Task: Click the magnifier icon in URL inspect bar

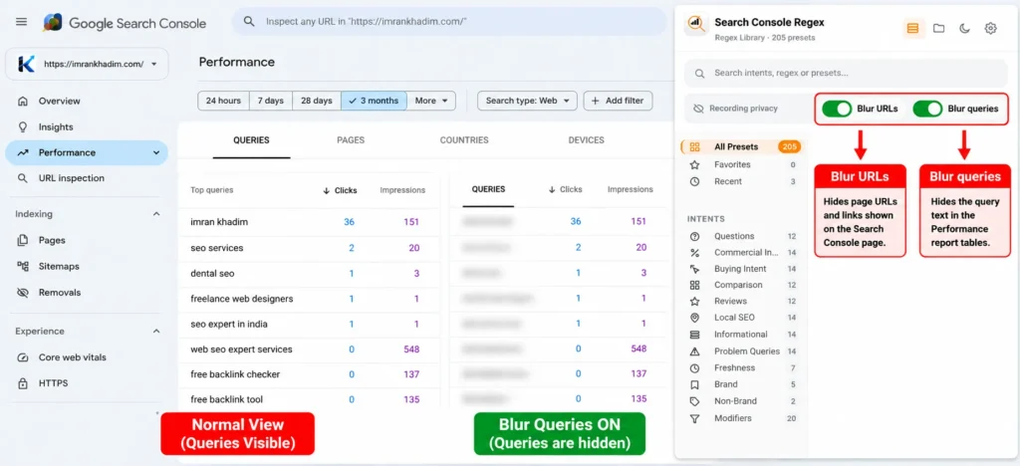Action: tap(248, 22)
